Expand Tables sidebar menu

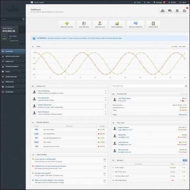coord(13,72)
